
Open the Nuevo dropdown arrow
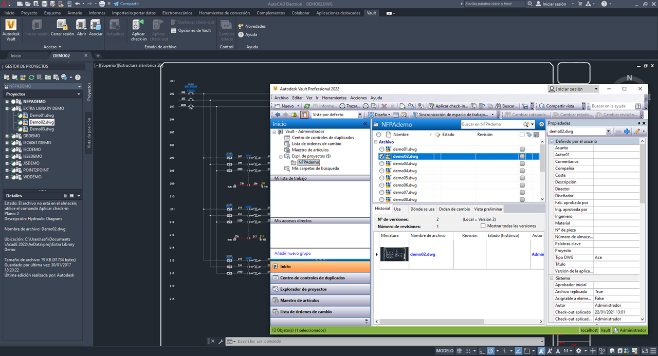click(x=298, y=106)
